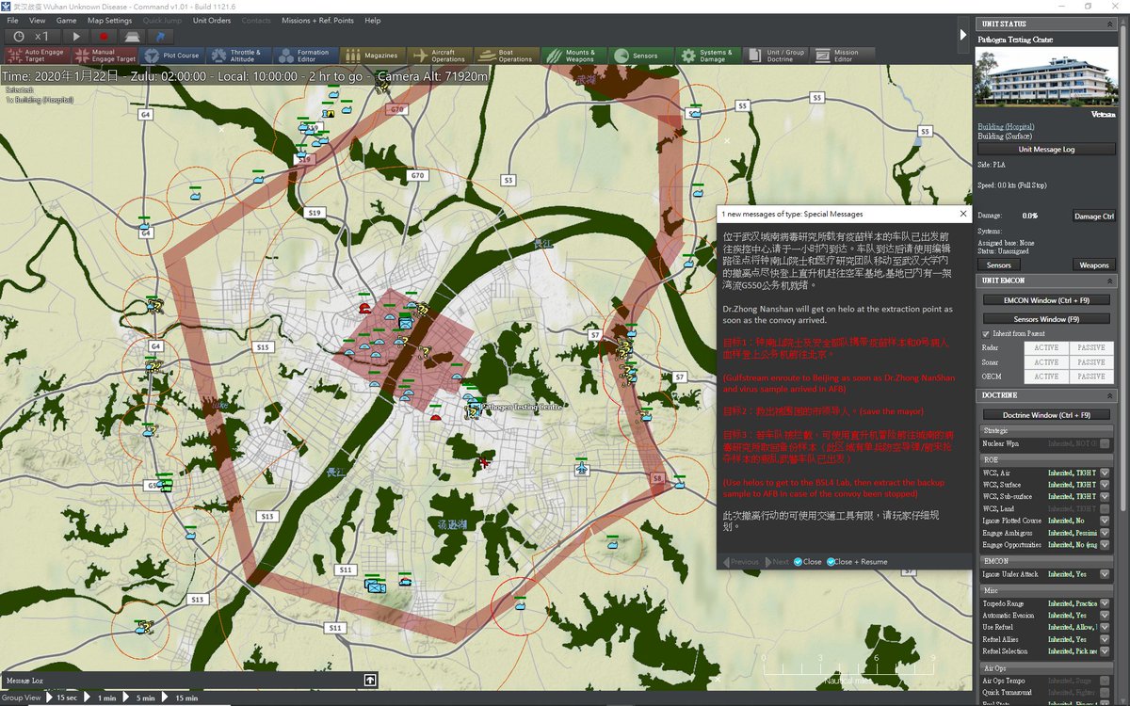Select the 5 min group view step
This screenshot has height=706, width=1130.
pos(146,698)
